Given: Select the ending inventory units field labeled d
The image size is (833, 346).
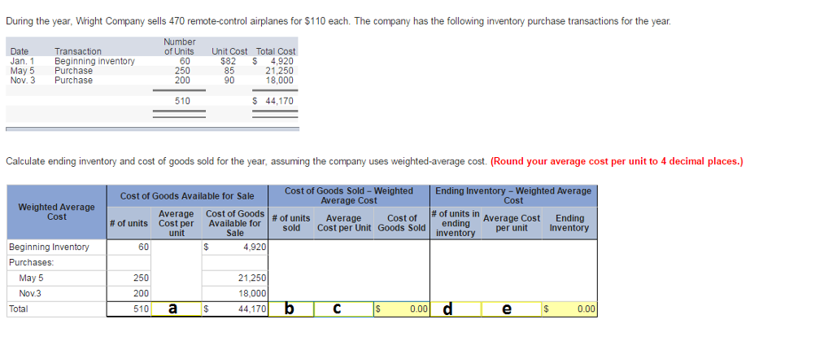Looking at the screenshot, I should coord(456,309).
